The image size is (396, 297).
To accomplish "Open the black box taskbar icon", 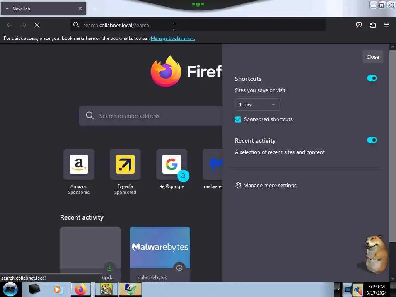I will [x=34, y=289].
